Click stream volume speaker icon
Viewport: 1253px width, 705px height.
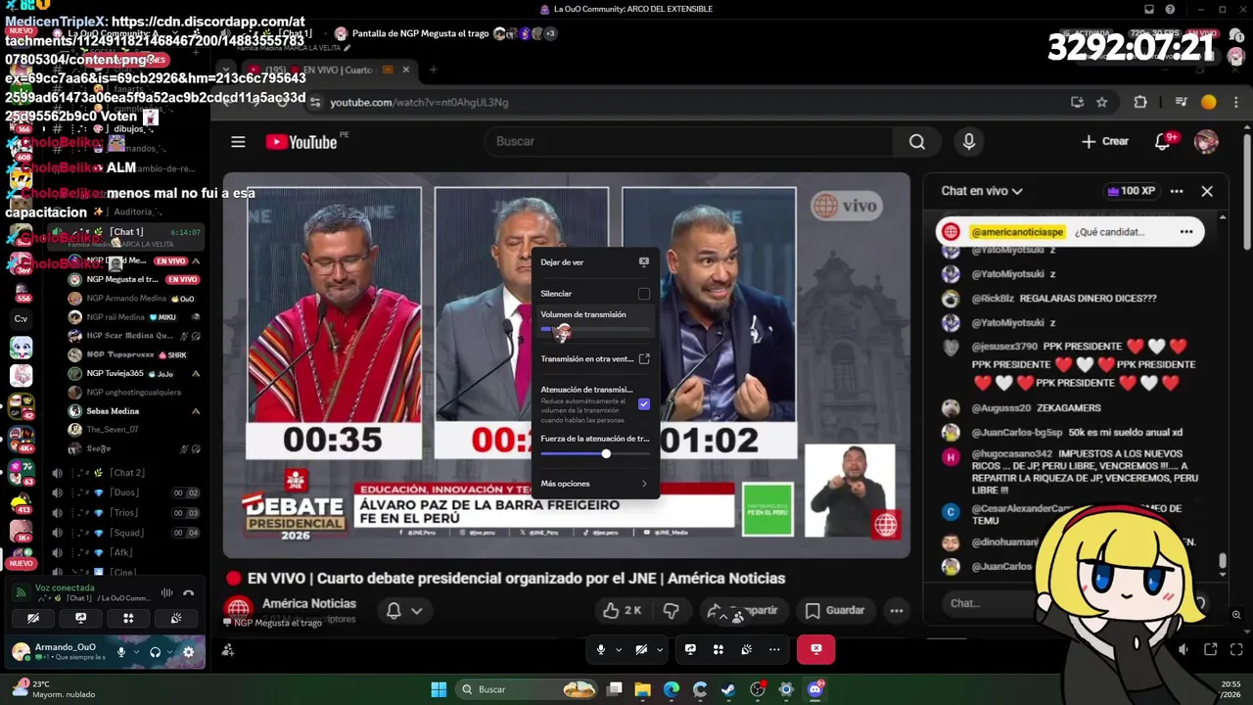pyautogui.click(x=1183, y=649)
